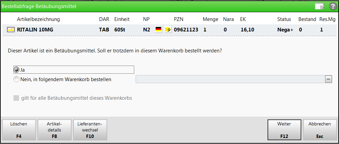
Task: Click the Einheit column header
Action: click(x=122, y=19)
